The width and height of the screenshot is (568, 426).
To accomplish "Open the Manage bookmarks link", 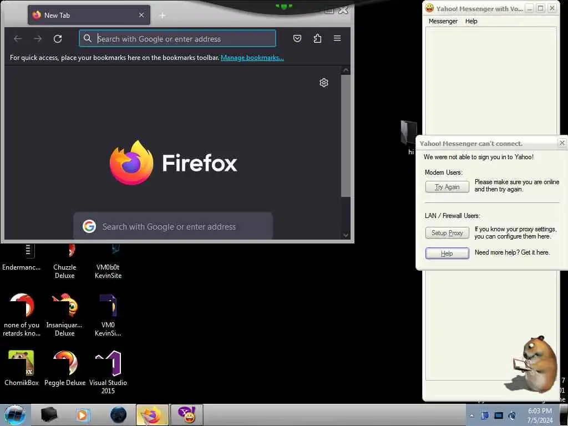I will tap(252, 58).
